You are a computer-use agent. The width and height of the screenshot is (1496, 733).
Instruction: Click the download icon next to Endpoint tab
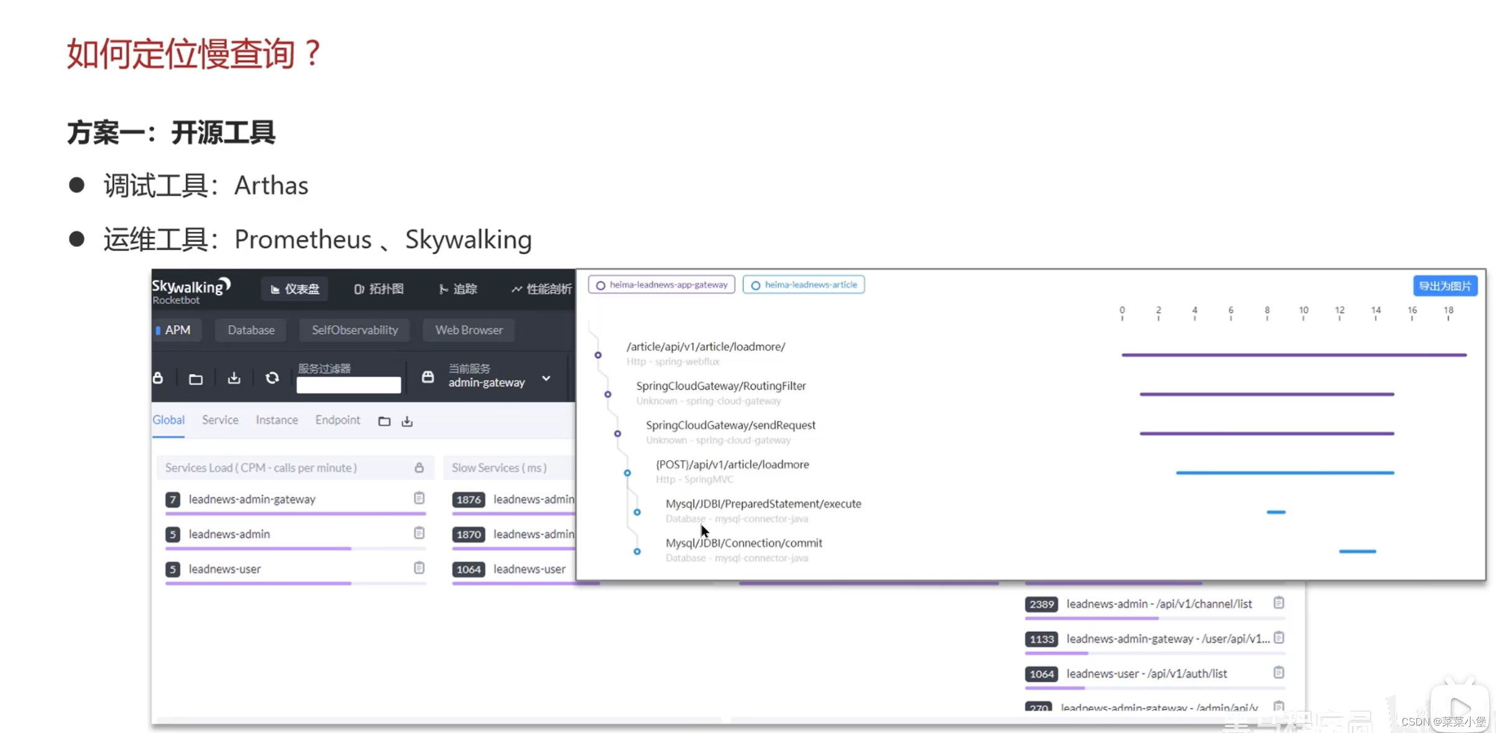[407, 422]
